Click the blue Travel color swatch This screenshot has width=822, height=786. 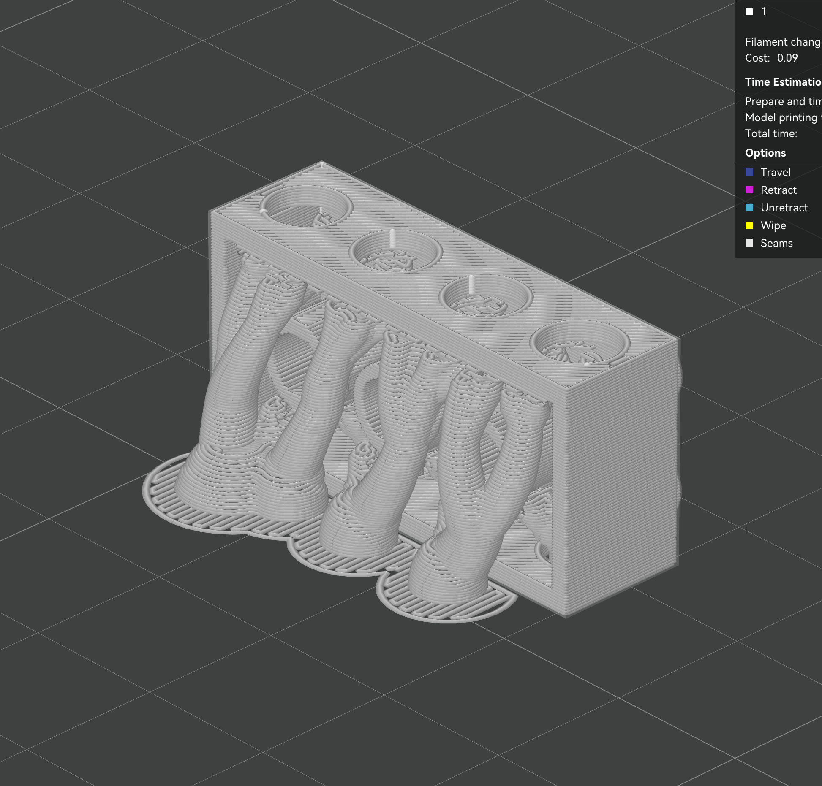pyautogui.click(x=750, y=172)
